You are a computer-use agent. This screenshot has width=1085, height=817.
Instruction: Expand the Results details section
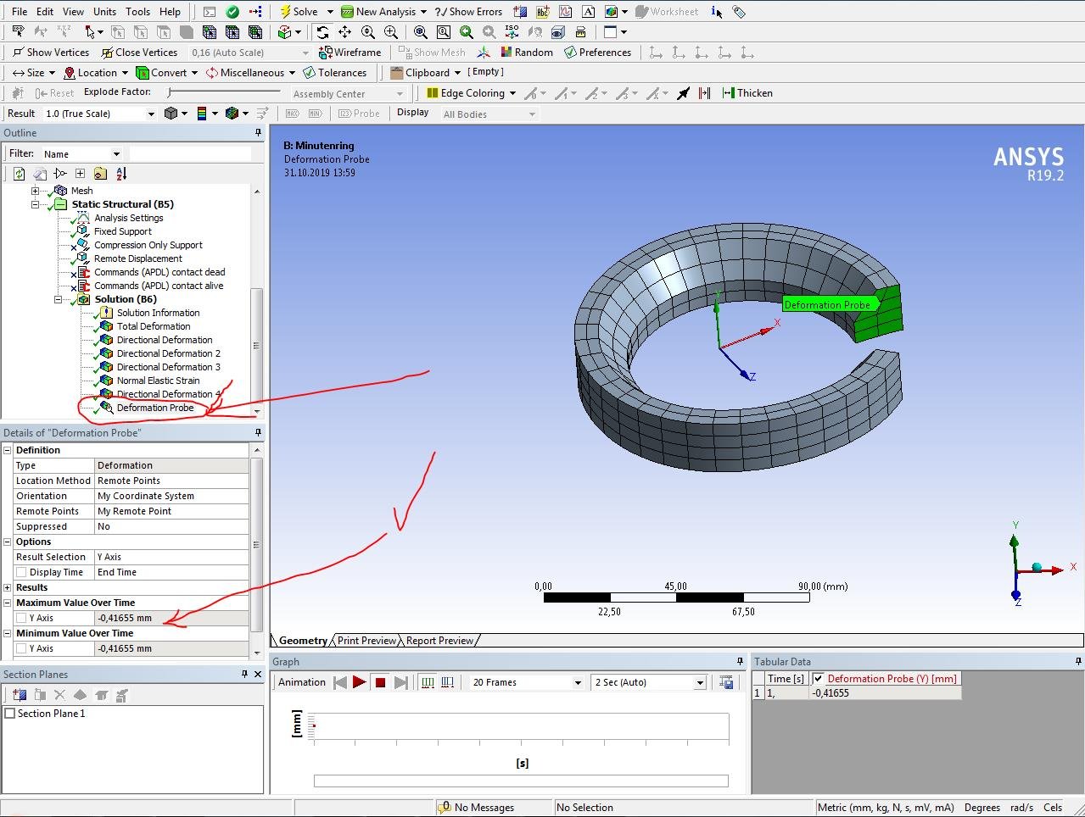click(x=8, y=587)
